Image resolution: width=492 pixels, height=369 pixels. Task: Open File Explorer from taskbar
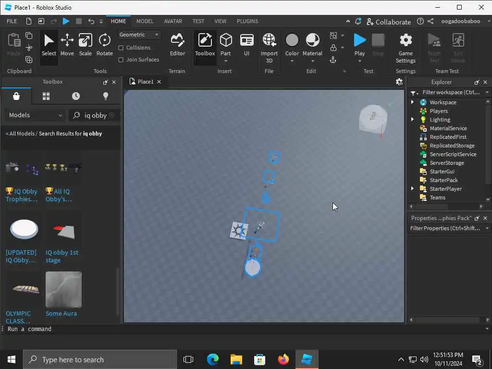(x=236, y=359)
